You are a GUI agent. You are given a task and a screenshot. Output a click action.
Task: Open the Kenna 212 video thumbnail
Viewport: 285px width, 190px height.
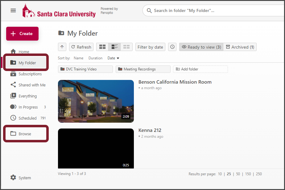(x=96, y=148)
